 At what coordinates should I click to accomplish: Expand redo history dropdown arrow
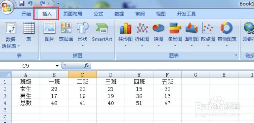(x=48, y=3)
